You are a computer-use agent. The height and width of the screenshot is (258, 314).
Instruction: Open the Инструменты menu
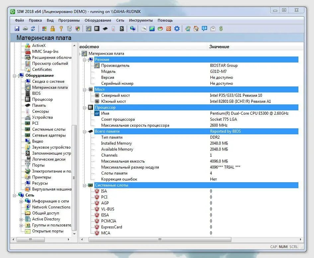141,21
